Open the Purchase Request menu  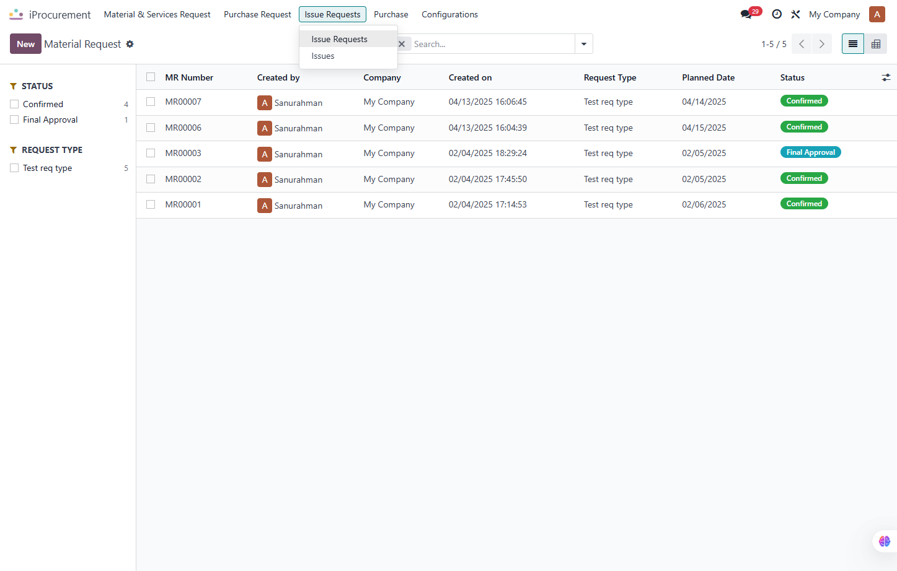[x=257, y=14]
